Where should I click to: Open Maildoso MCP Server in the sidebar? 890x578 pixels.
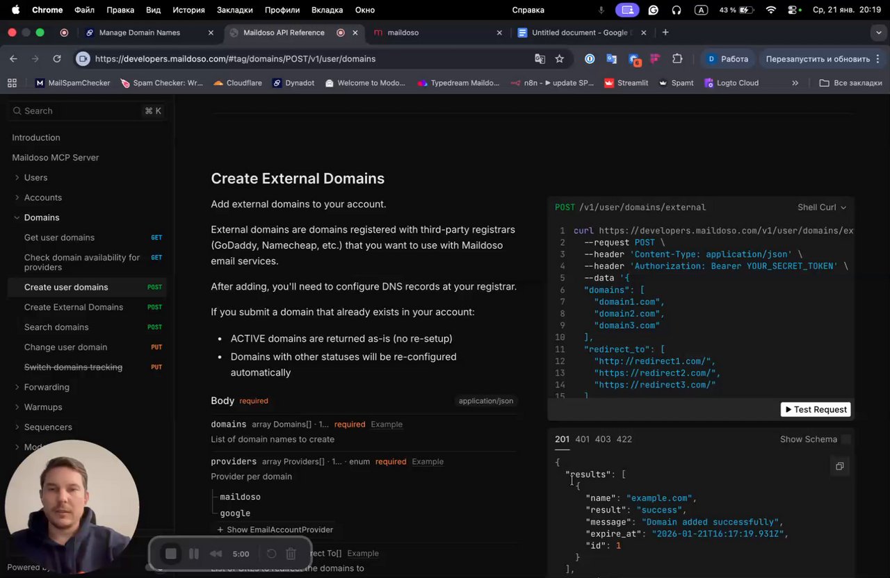tap(56, 158)
